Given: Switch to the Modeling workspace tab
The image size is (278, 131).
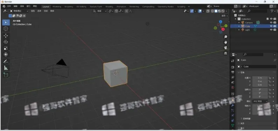Looking at the screenshot, I should coord(57,7).
